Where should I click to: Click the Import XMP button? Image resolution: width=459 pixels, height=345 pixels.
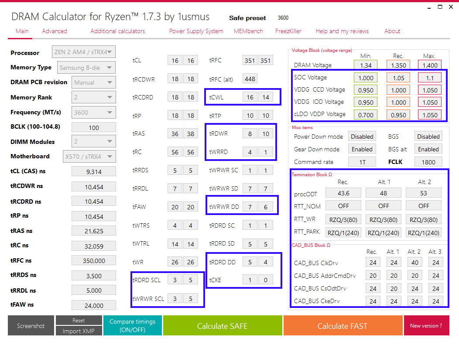(x=79, y=331)
